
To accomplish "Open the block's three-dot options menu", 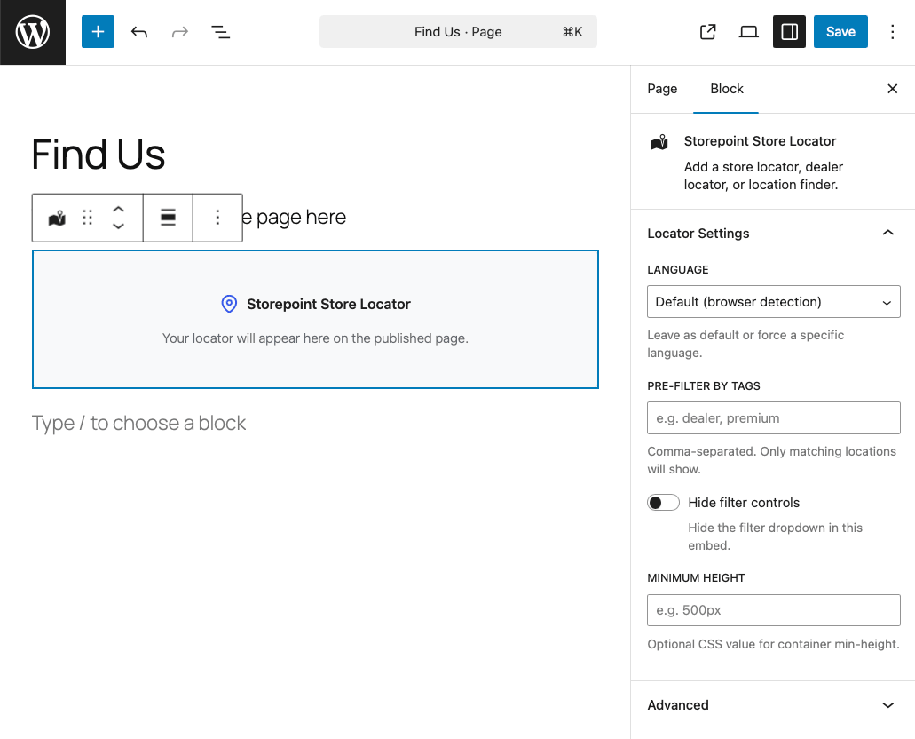I will point(217,218).
